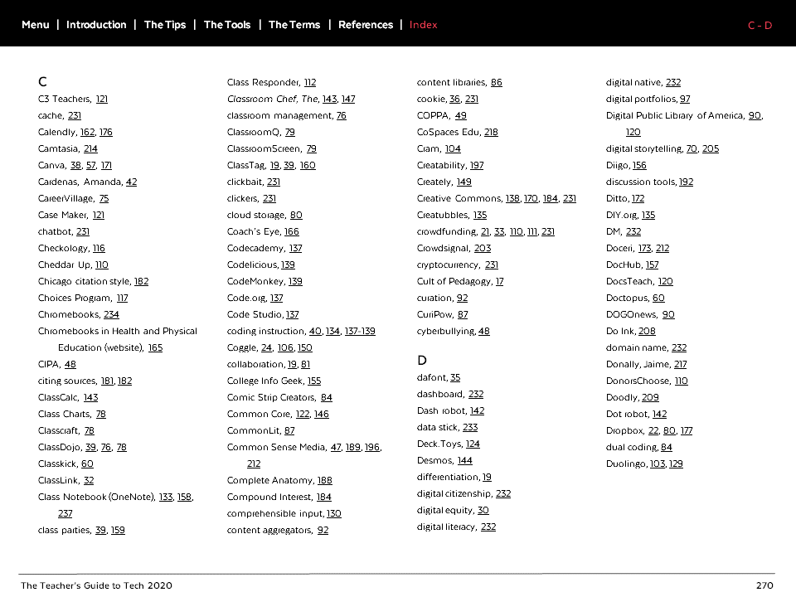This screenshot has height=597, width=796.
Task: Follow page 48 link for cyberbullying
Action: (483, 331)
